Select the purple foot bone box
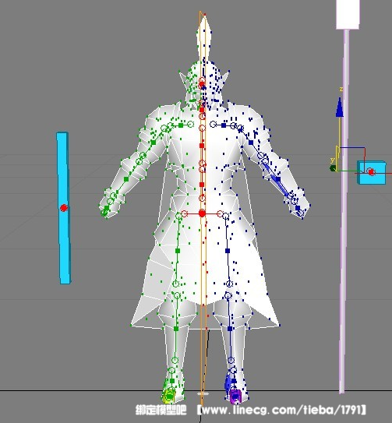The width and height of the screenshot is (392, 423). (235, 396)
